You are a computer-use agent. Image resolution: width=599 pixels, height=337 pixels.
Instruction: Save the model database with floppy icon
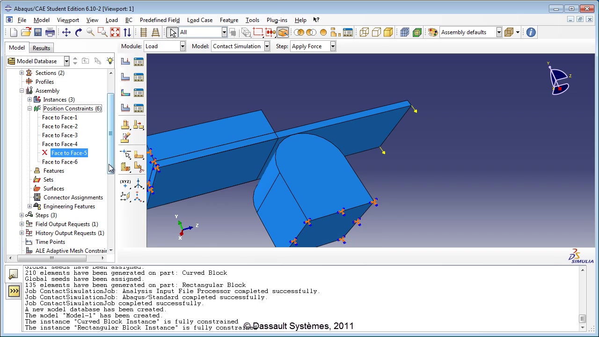(x=38, y=32)
